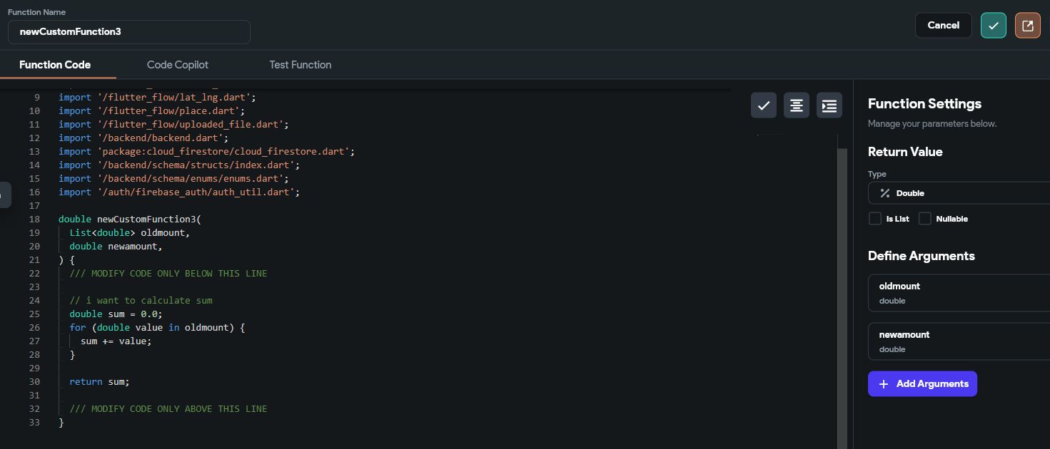Image resolution: width=1050 pixels, height=449 pixels.
Task: Click the structs/index.dart import line
Action: click(x=179, y=165)
